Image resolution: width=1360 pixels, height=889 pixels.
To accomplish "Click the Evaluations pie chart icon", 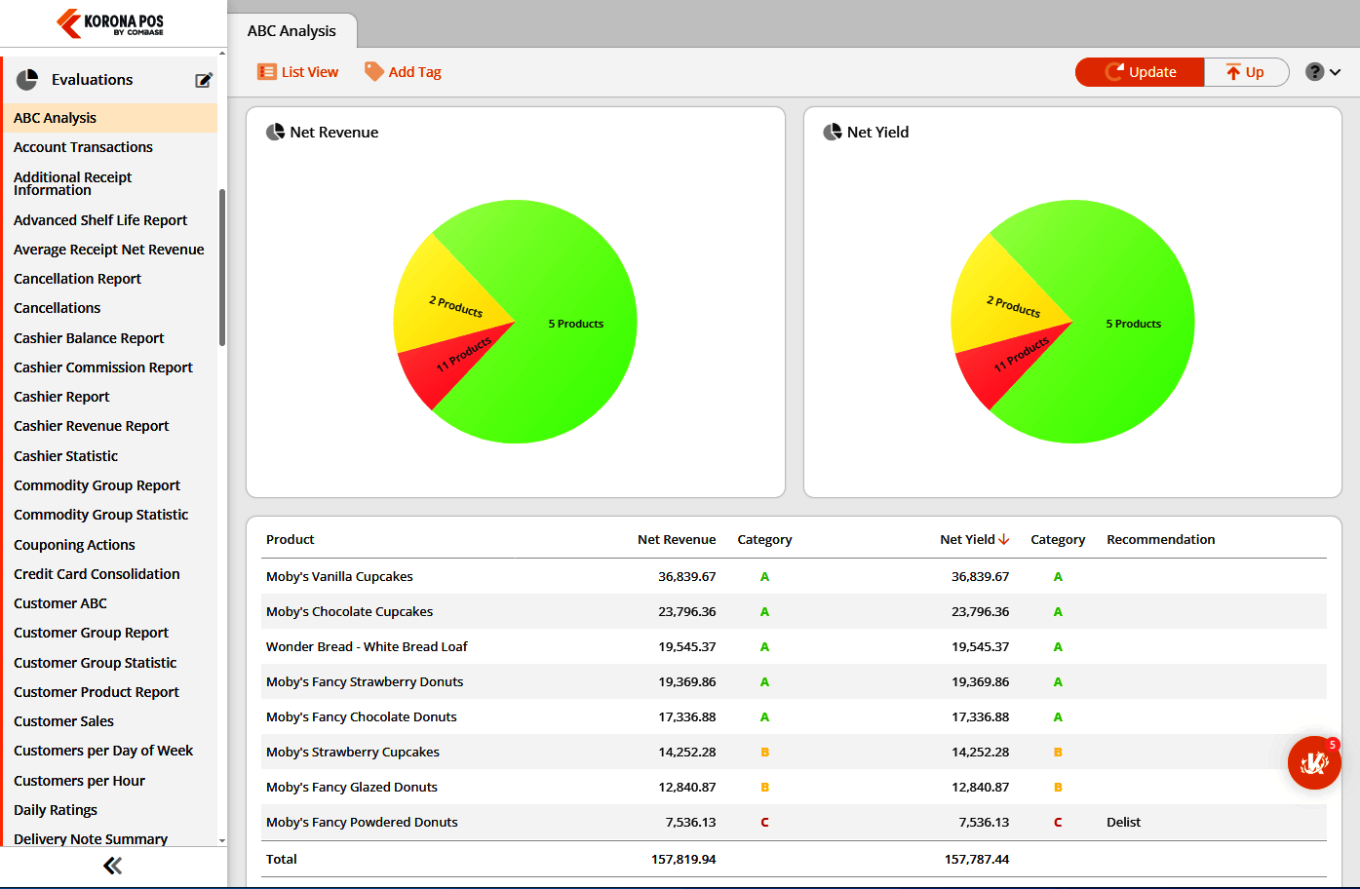I will 27,80.
